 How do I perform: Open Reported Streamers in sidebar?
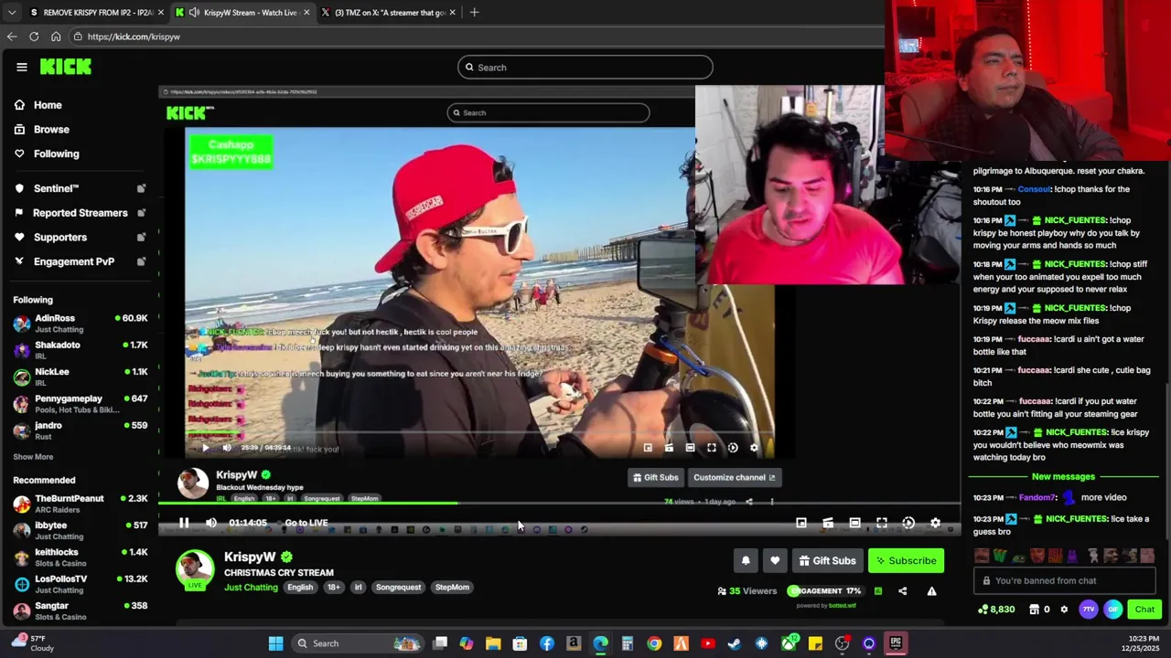coord(80,213)
